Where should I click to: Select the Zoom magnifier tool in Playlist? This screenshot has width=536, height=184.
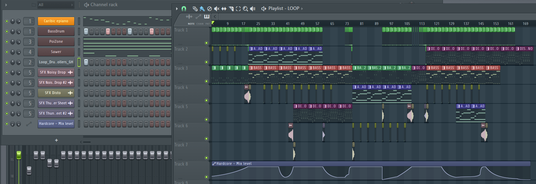click(245, 9)
